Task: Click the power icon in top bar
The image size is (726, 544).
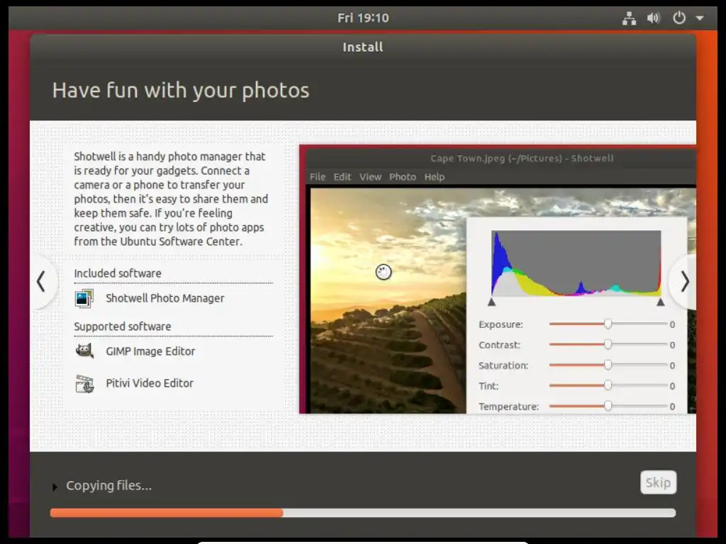Action: [678, 18]
